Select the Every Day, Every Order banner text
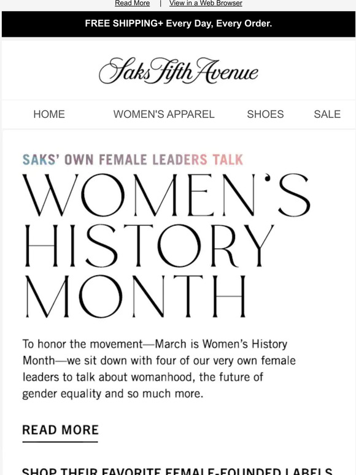356x475 pixels. click(219, 23)
